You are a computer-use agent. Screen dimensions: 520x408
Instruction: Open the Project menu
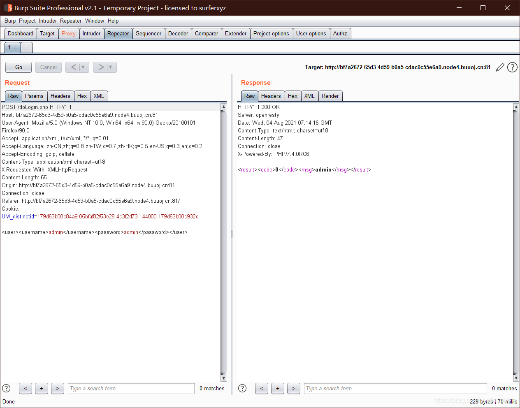pyautogui.click(x=27, y=21)
